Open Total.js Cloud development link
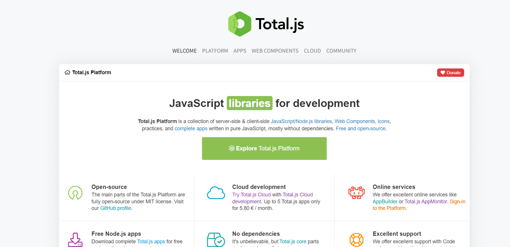This screenshot has height=247, width=510. (x=273, y=198)
